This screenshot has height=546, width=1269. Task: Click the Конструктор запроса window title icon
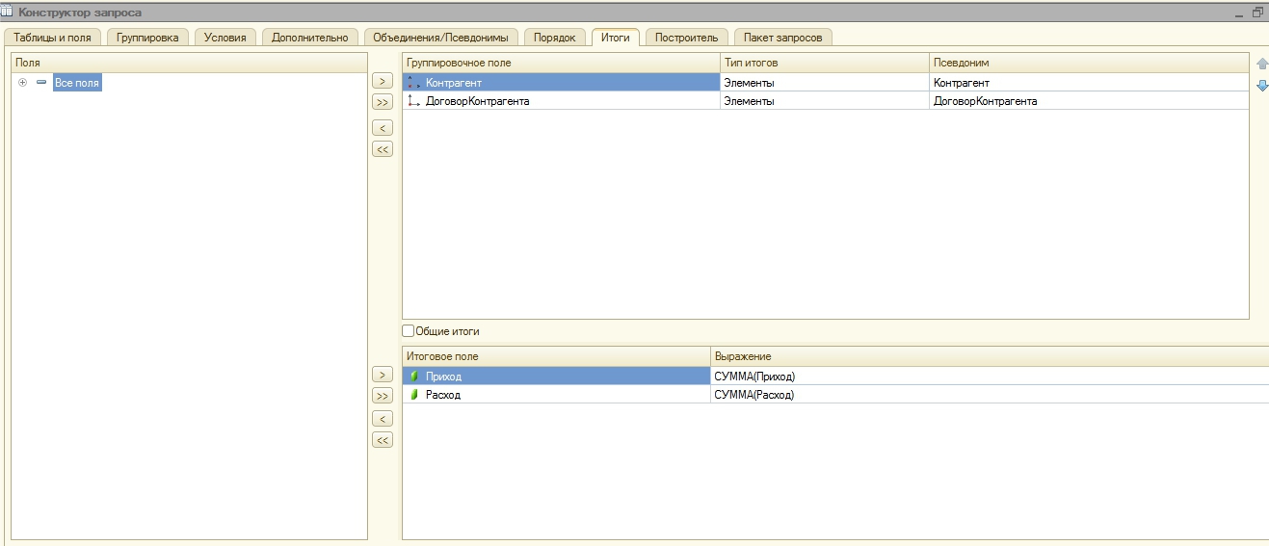pyautogui.click(x=7, y=12)
